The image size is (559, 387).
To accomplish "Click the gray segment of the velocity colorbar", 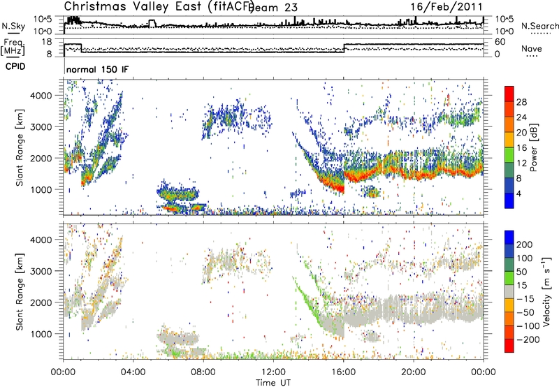I will pyautogui.click(x=509, y=291).
